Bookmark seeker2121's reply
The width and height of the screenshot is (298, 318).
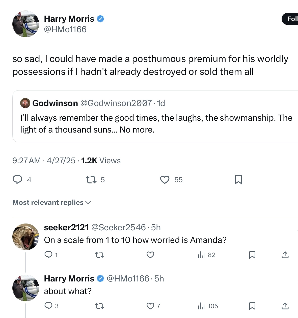click(252, 255)
